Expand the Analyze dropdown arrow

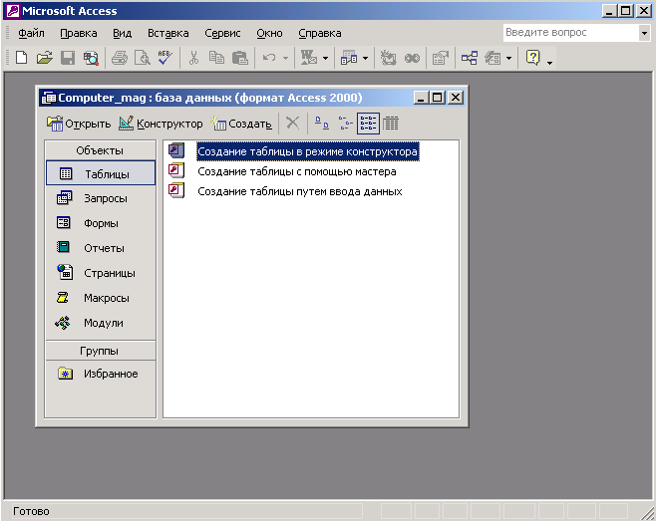click(365, 58)
